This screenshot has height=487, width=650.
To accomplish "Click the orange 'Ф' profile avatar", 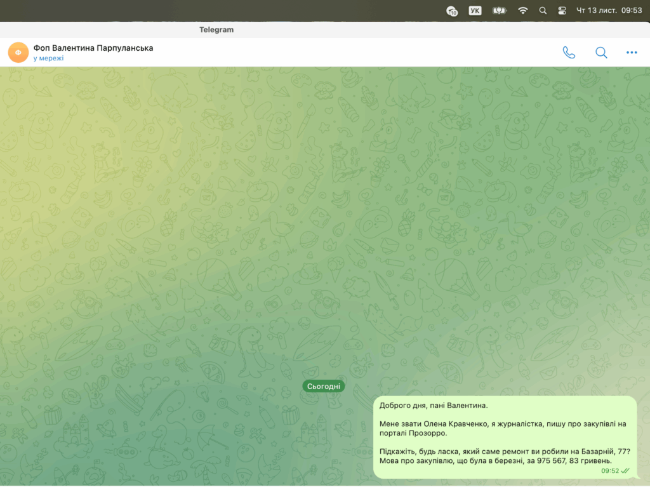I will pos(18,53).
